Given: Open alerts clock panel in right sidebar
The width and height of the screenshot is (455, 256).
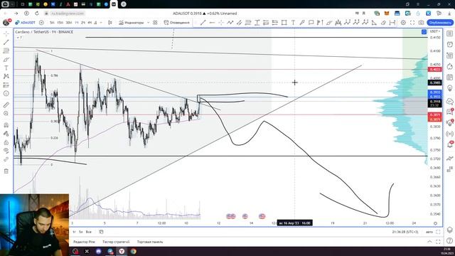Looking at the screenshot, I should click(x=450, y=44).
